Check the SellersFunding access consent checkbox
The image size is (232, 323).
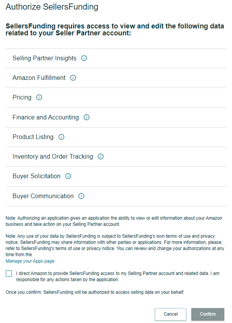click(9, 273)
